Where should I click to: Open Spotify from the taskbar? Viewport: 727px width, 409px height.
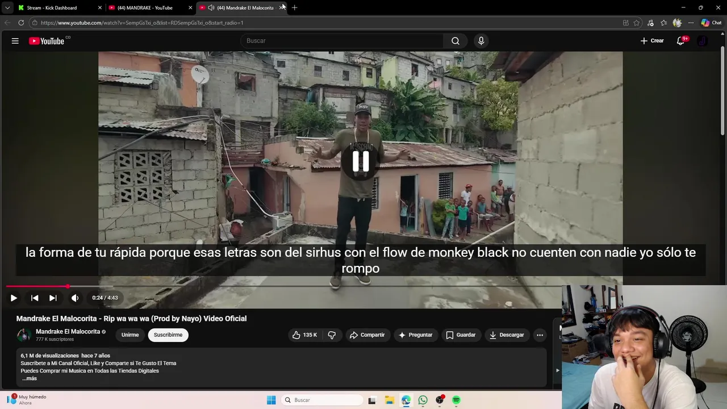tap(456, 400)
